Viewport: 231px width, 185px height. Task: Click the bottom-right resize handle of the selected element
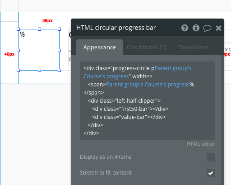click(59, 70)
